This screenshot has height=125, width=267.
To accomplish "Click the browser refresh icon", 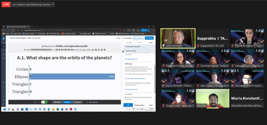I will [x=13, y=30].
